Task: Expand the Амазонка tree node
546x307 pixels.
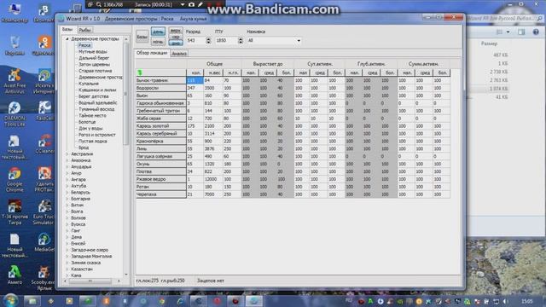Action: tap(67, 160)
